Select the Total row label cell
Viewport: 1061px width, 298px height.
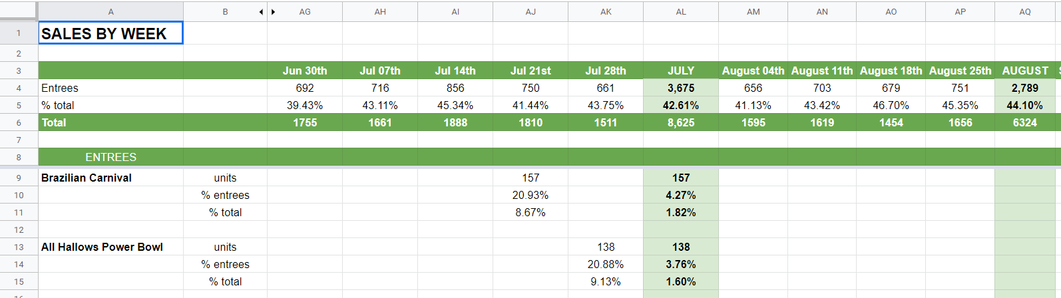click(110, 122)
